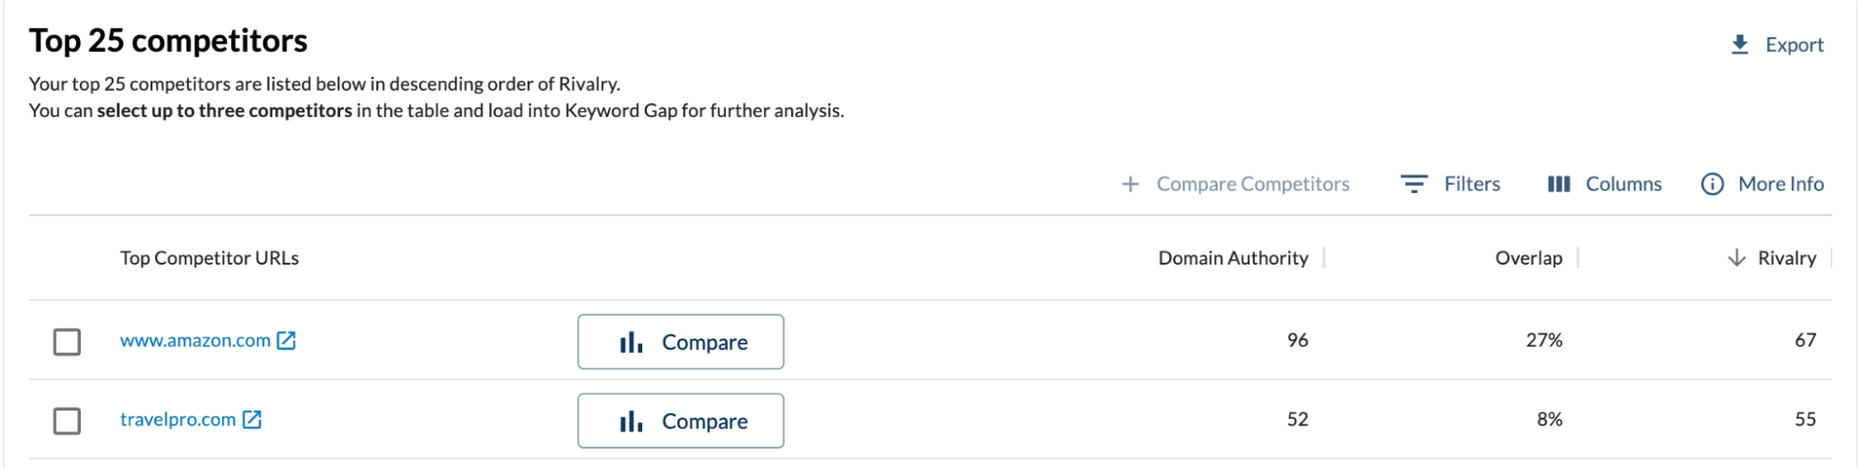Click the Rivalry descending sort arrow

click(x=1736, y=258)
